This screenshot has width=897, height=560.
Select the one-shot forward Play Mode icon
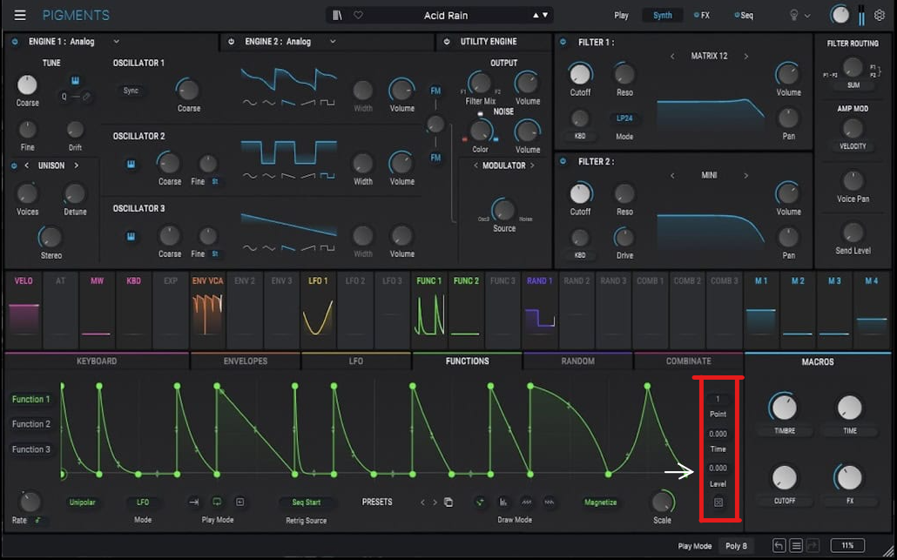(x=194, y=503)
